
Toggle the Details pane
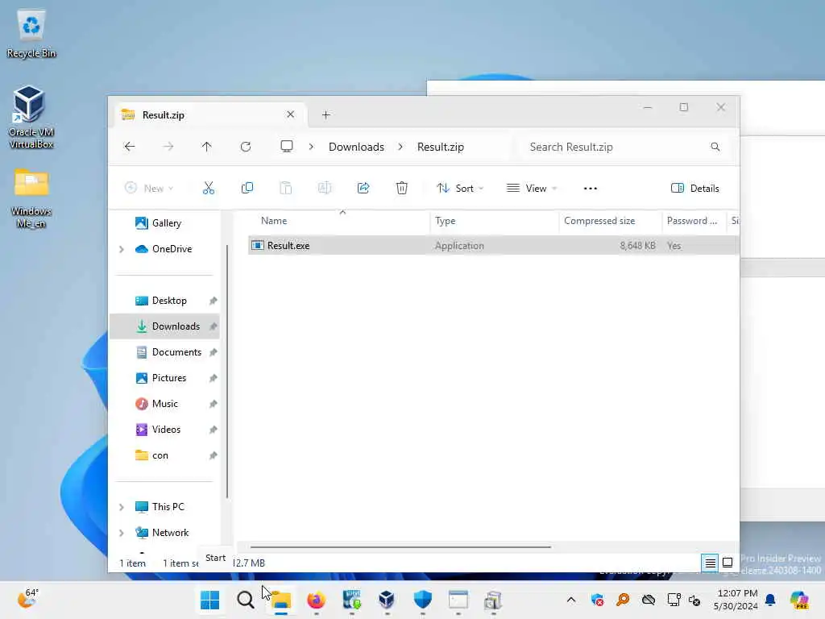point(695,189)
